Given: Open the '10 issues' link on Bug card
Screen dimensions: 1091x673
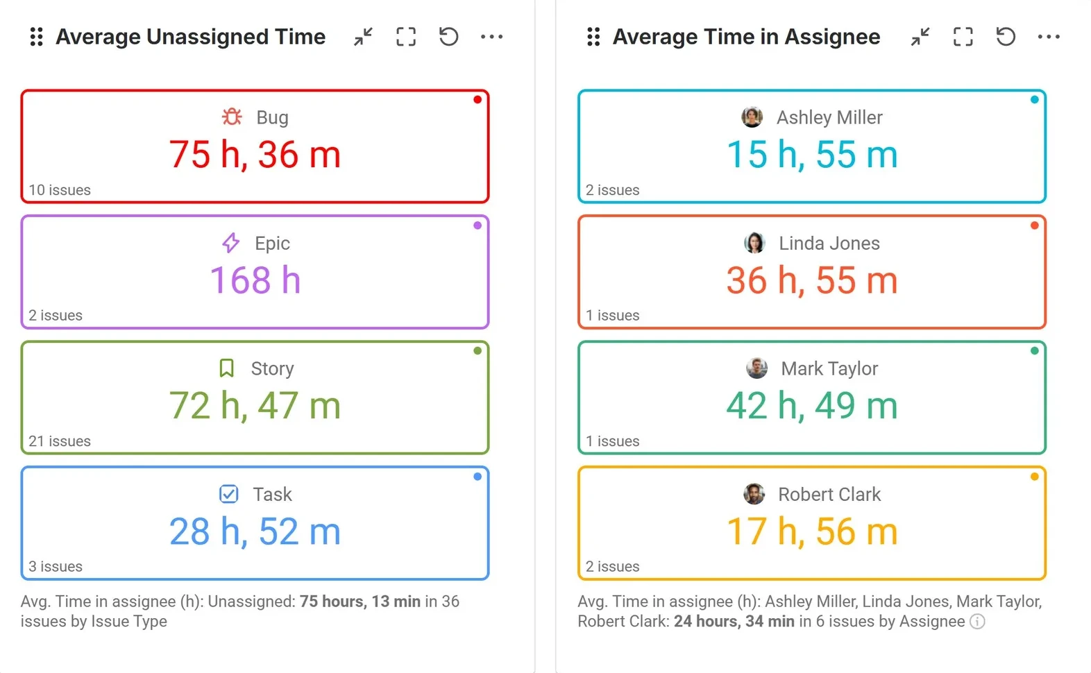Looking at the screenshot, I should (x=60, y=190).
